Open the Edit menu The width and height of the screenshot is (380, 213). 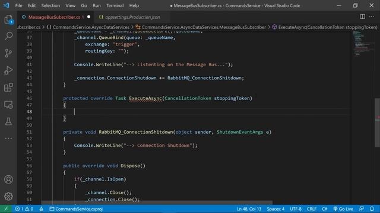point(31,5)
